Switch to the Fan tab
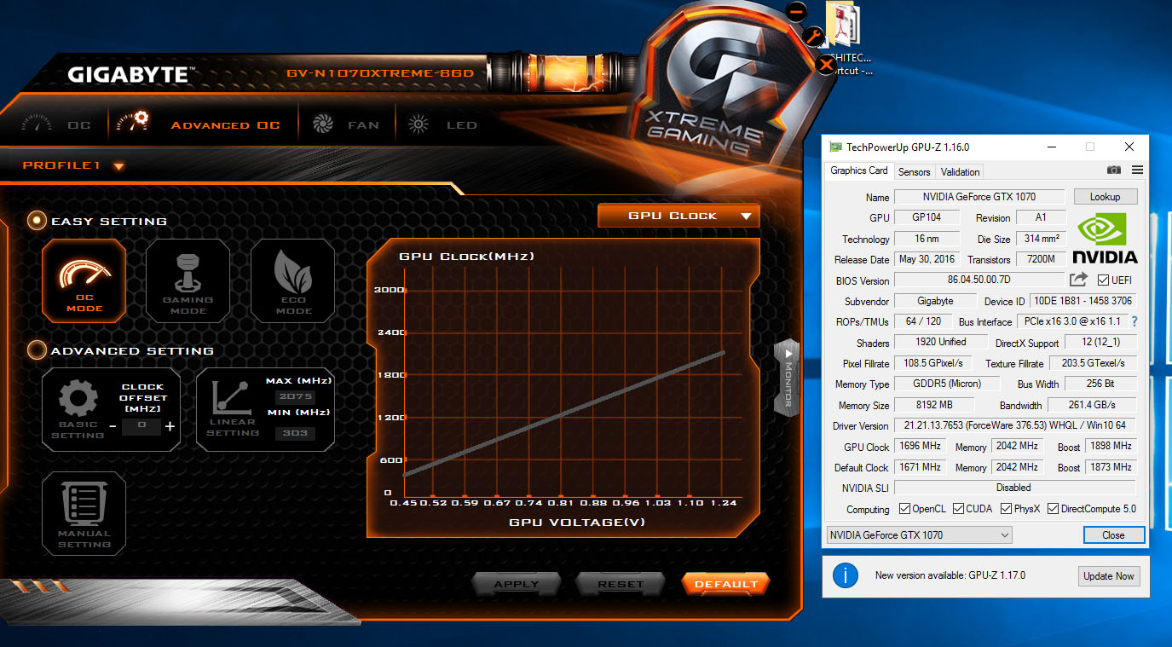This screenshot has height=647, width=1172. [346, 124]
